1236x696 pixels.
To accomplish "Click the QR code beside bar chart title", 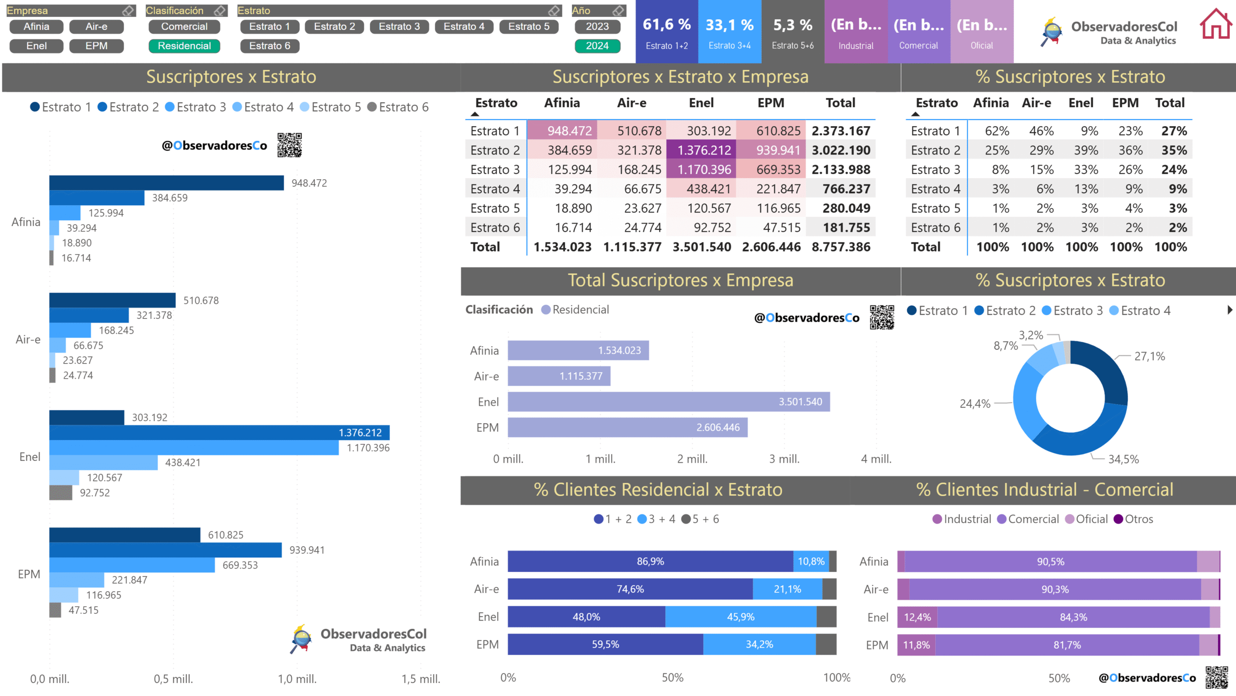I will point(290,145).
